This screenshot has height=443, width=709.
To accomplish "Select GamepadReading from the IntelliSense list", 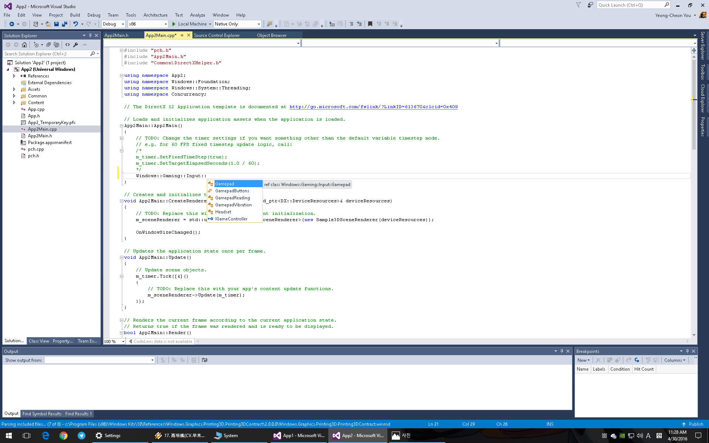I will pos(232,198).
